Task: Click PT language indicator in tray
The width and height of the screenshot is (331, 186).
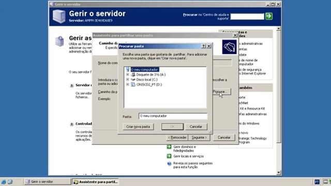Action: point(317,182)
